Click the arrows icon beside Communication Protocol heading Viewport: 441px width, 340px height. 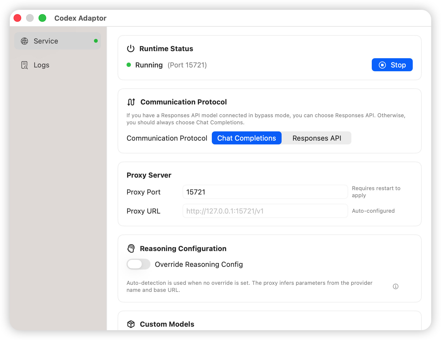pos(131,102)
